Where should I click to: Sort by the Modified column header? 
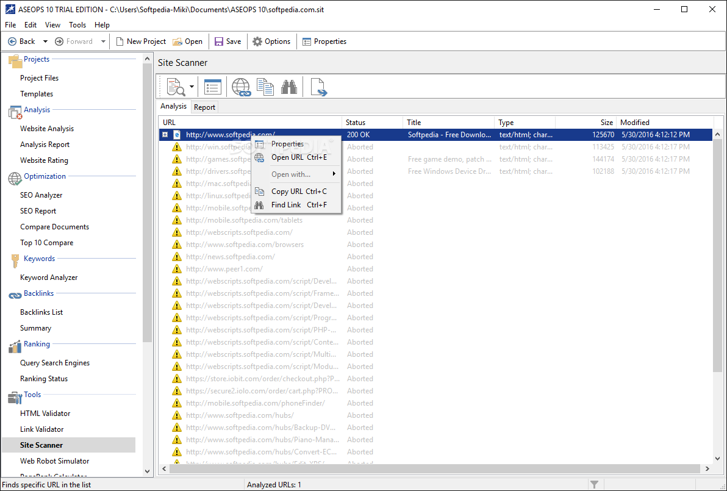pos(665,123)
